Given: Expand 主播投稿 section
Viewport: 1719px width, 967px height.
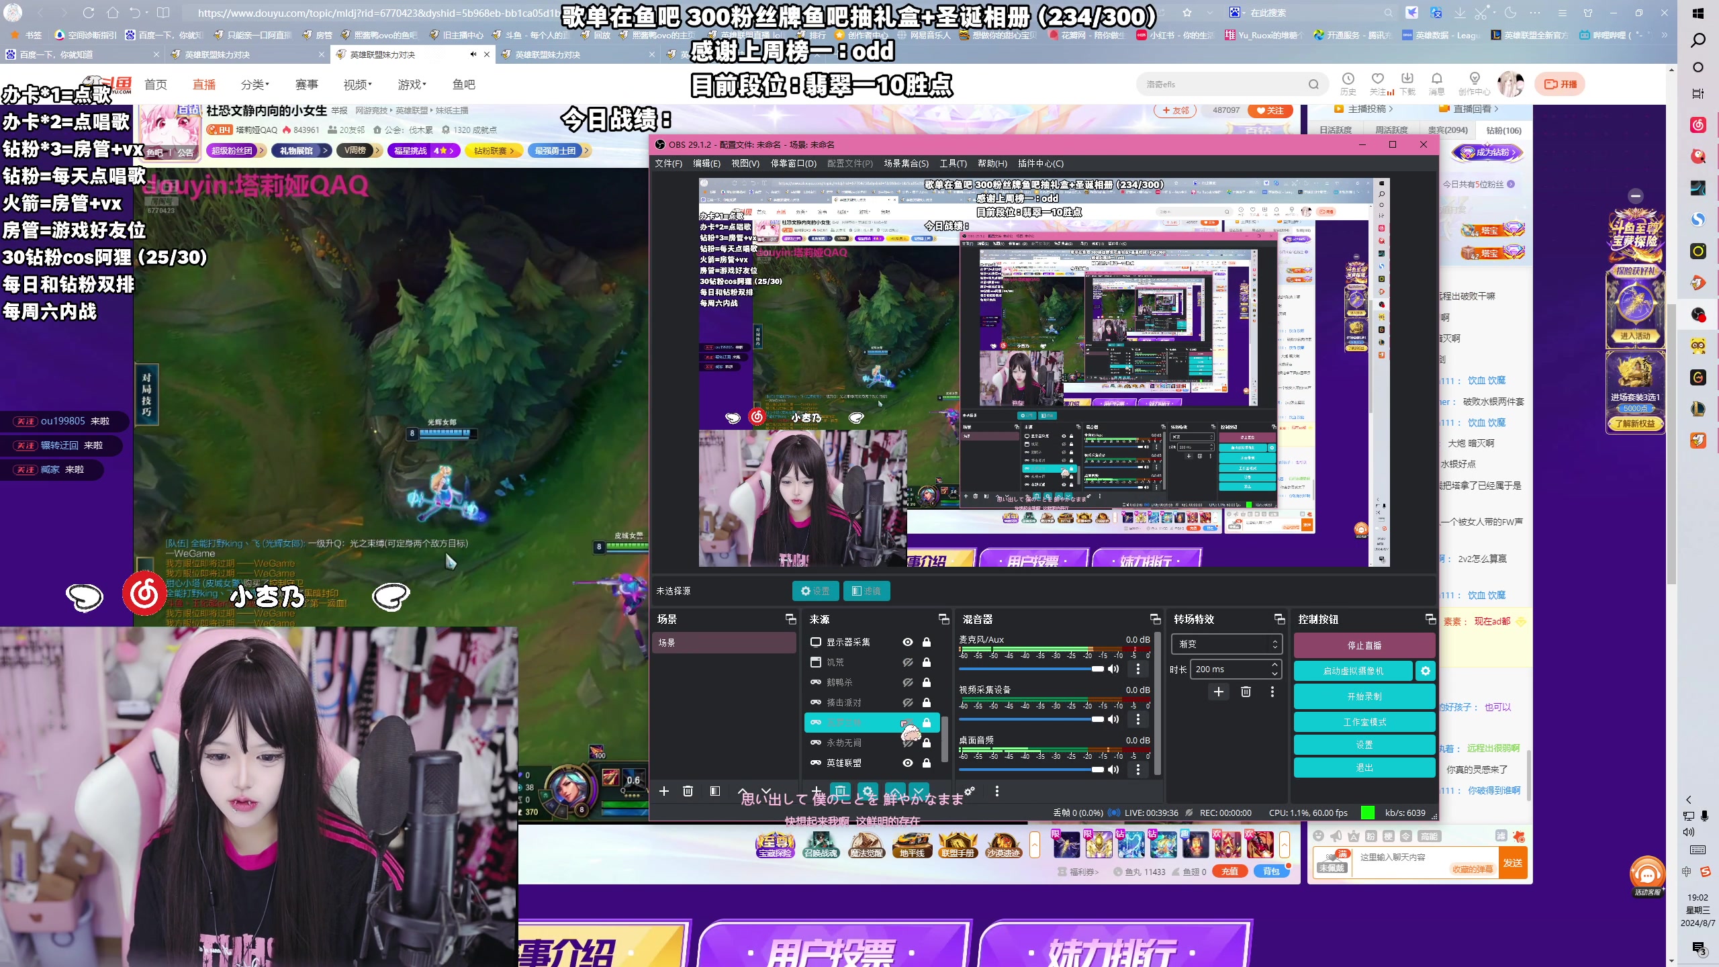Looking at the screenshot, I should pos(1364,109).
